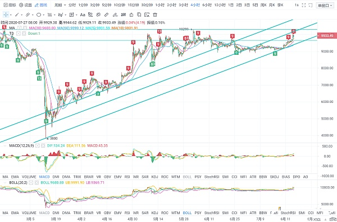Image resolution: width=337 pixels, height=222 pixels.
Task: Click the line style brush icon
Action: click(90, 15)
